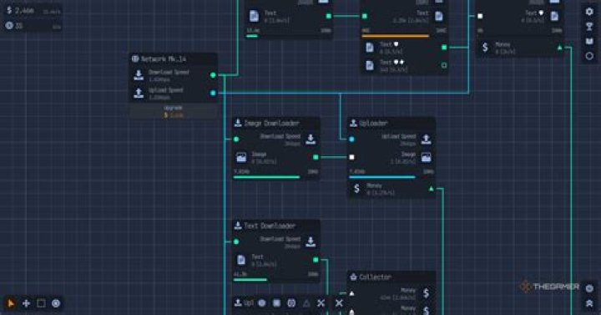The width and height of the screenshot is (601, 315).
Task: Click the Image Downloader title icon
Action: pyautogui.click(x=238, y=123)
